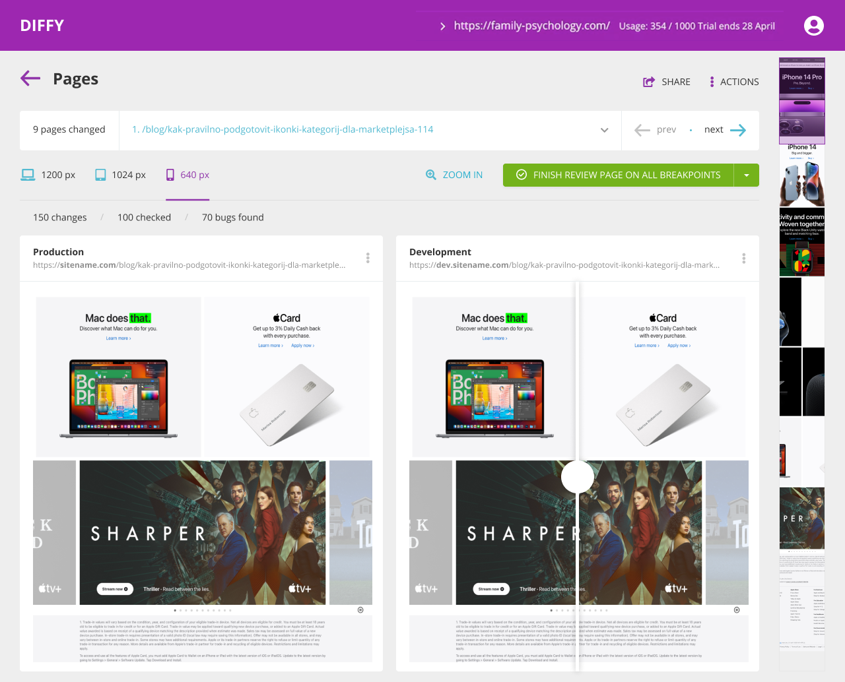Click the Woven together watch thumbnail in sidebar
This screenshot has width=845, height=682.
point(802,242)
